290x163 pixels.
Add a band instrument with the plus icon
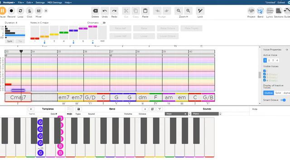[145, 109]
